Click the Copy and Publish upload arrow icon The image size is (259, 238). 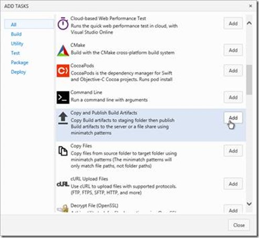click(63, 118)
